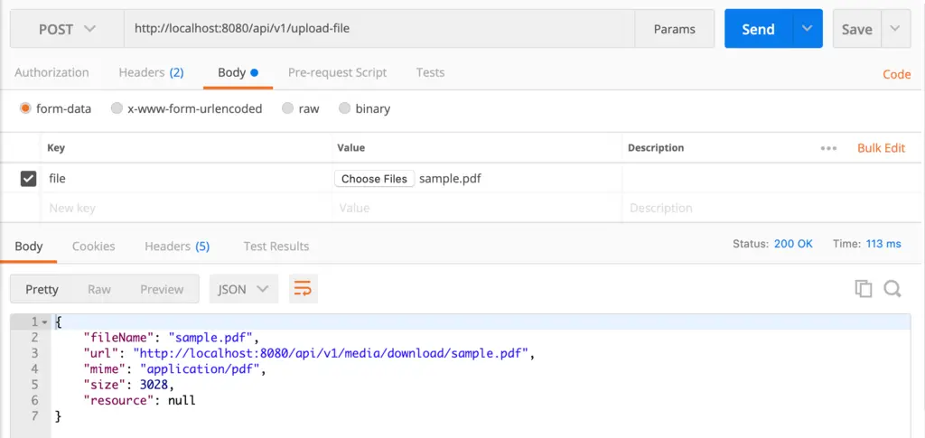Switch to Raw response view
This screenshot has height=438, width=925.
coord(99,289)
